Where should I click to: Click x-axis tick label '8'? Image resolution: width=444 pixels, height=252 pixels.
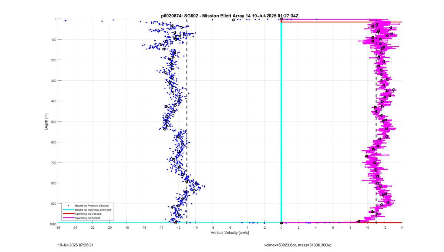coord(350,228)
